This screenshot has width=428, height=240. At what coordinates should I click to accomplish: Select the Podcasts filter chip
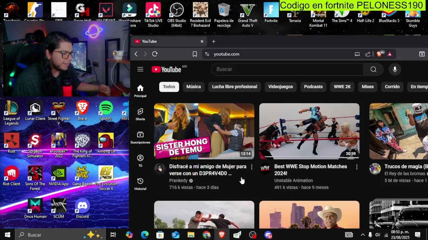click(313, 87)
